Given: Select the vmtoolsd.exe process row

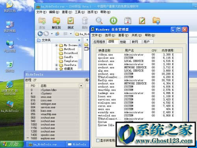Looking at the screenshot, I should pos(136,116).
